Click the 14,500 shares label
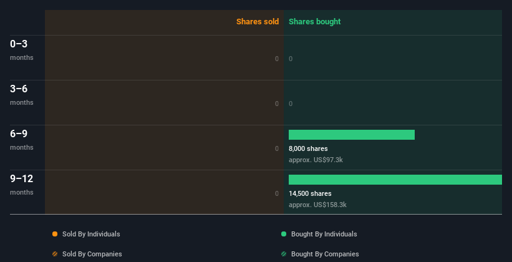 click(310, 193)
